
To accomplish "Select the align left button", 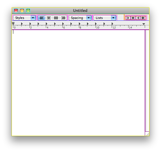I will pyautogui.click(x=41, y=18).
